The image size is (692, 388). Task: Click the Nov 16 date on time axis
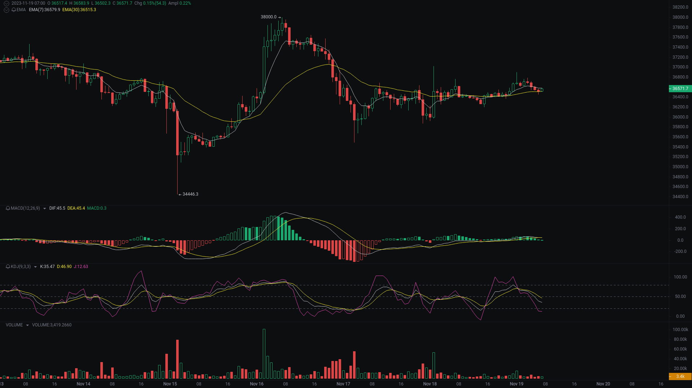257,384
